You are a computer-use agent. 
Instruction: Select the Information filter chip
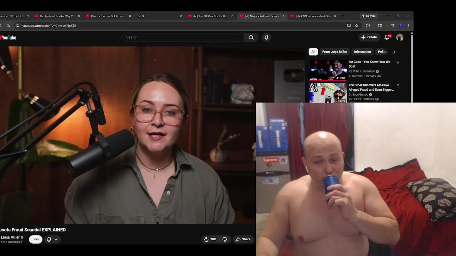click(x=362, y=52)
